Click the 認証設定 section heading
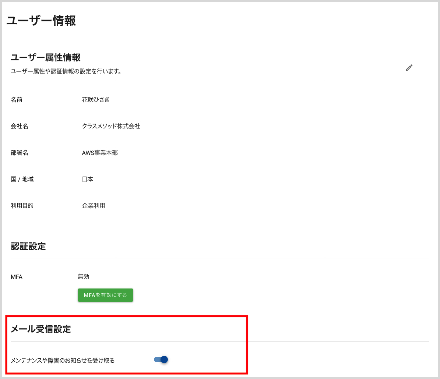 click(x=28, y=247)
